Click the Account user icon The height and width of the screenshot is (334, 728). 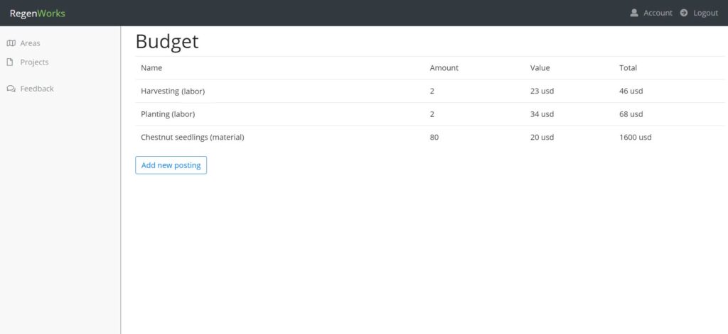(x=634, y=13)
